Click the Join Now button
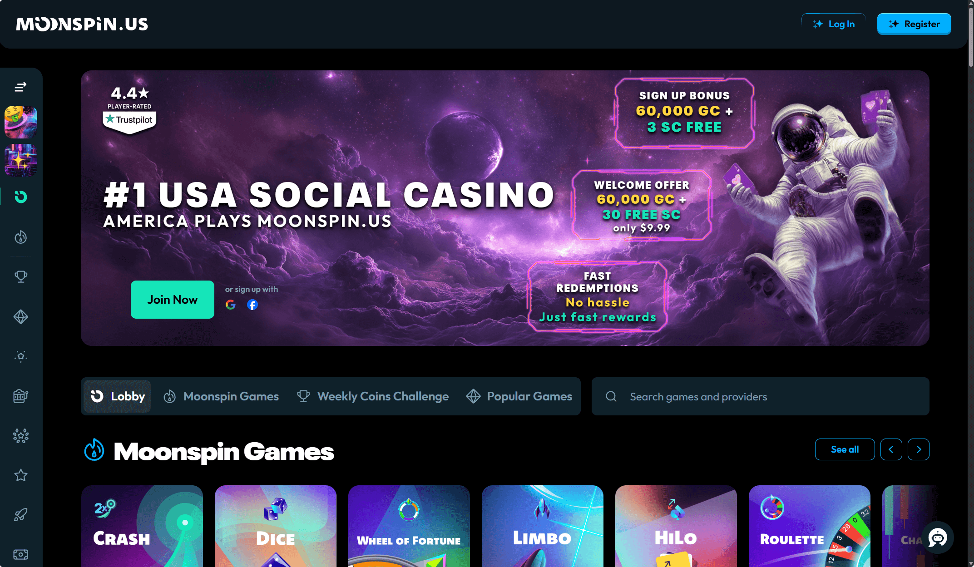The image size is (974, 567). pos(173,300)
